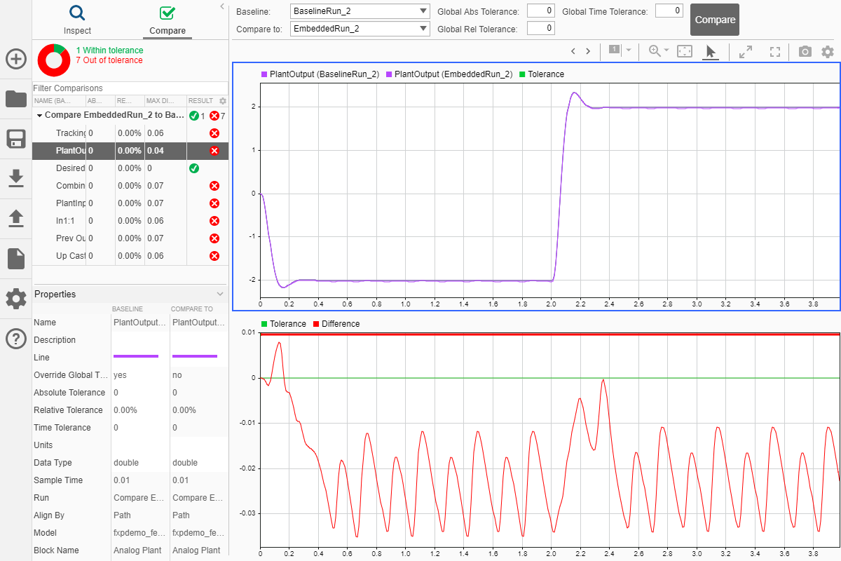
Task: Click the Global Time Tolerance field
Action: (669, 11)
